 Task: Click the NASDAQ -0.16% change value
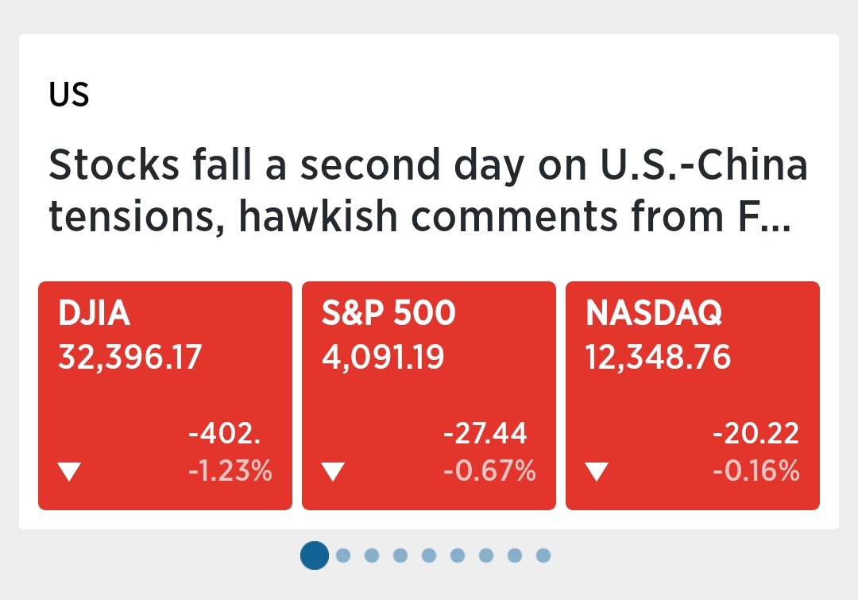(x=756, y=472)
